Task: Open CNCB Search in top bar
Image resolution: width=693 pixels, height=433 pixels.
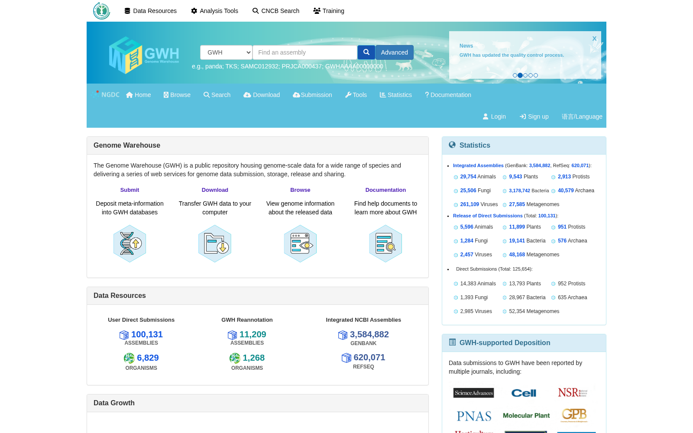Action: pyautogui.click(x=276, y=11)
